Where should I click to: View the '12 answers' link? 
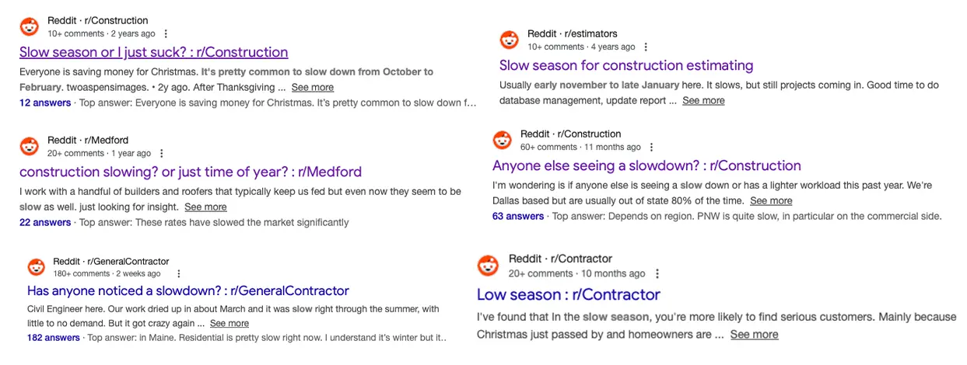(x=45, y=103)
